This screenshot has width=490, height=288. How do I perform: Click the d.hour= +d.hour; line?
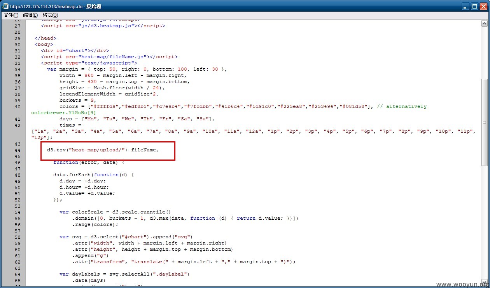84,187
